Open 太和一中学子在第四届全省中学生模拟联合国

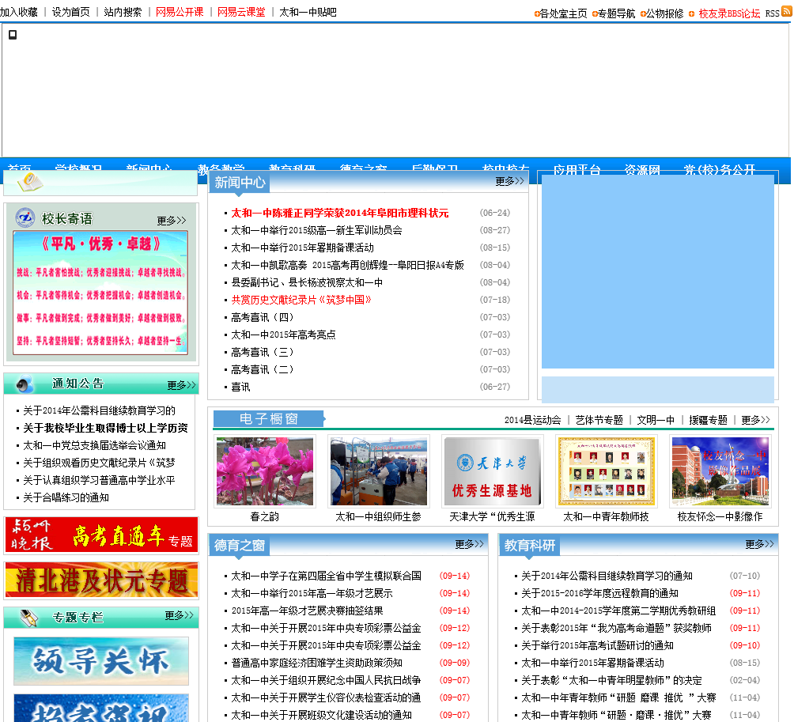326,576
